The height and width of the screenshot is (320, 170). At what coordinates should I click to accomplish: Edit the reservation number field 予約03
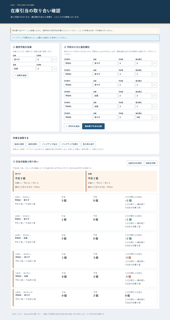coord(78,85)
